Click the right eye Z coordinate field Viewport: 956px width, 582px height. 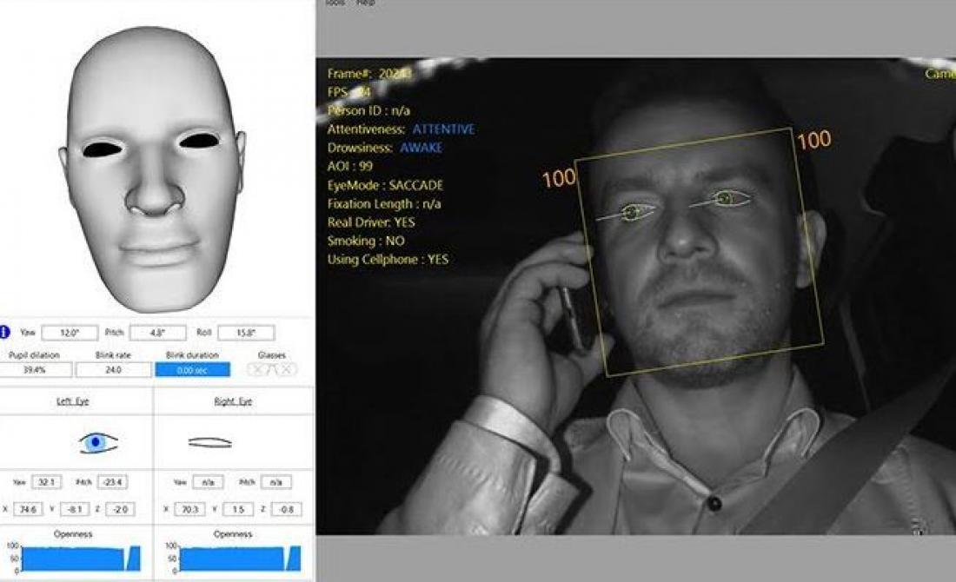point(285,509)
